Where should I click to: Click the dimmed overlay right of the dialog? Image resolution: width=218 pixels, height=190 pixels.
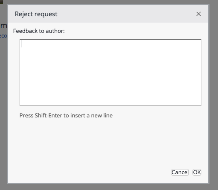pos(214,94)
